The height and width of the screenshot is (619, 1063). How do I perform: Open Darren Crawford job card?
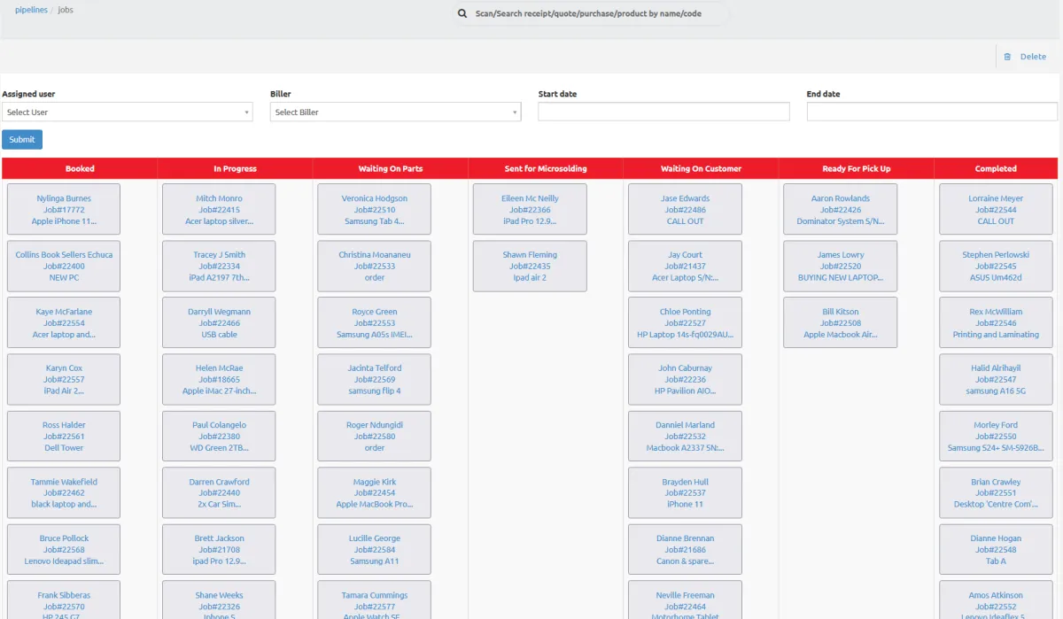pos(219,493)
